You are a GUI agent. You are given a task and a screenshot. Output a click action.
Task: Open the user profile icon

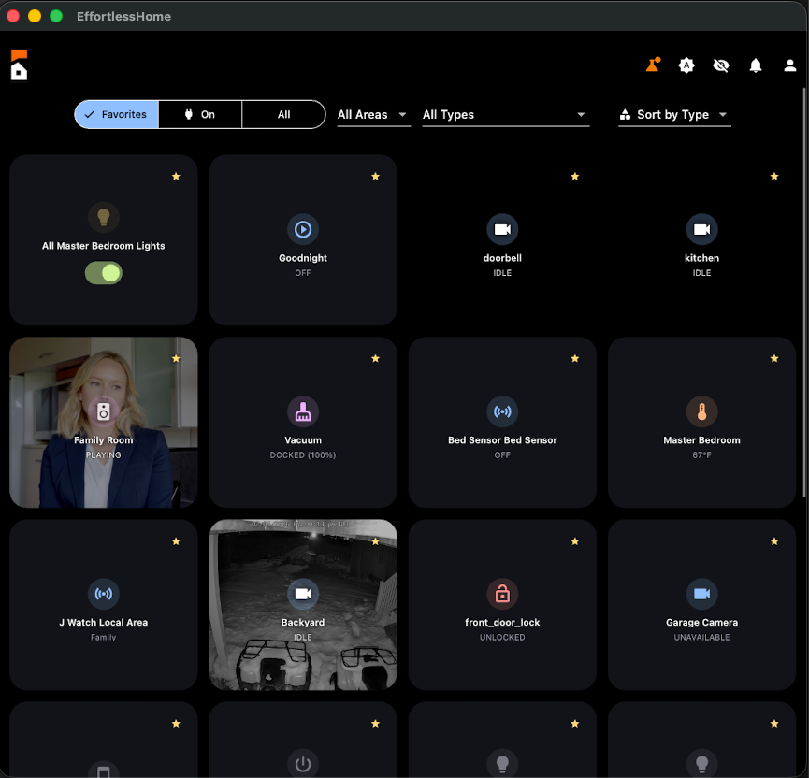point(789,65)
